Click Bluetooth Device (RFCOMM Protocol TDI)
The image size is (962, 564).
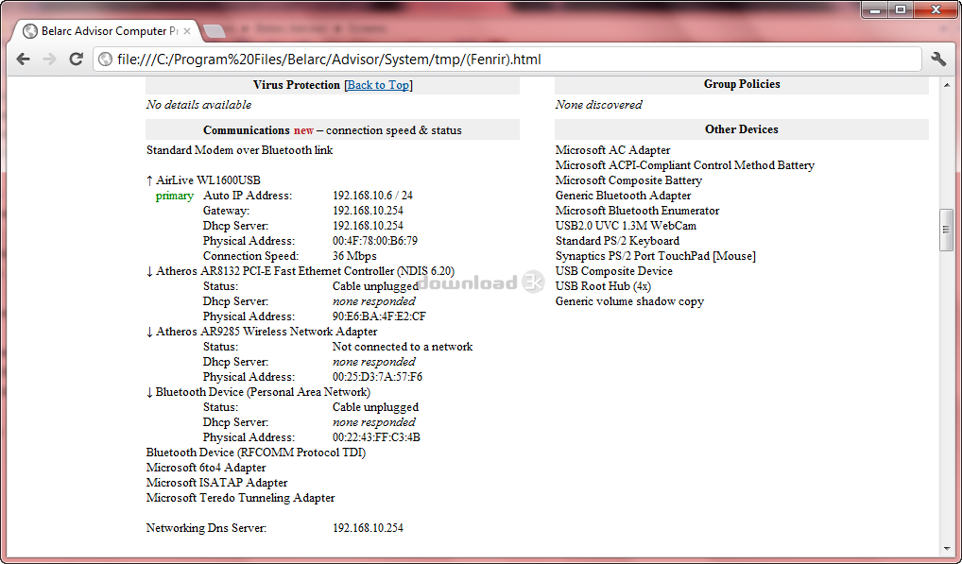(x=256, y=453)
